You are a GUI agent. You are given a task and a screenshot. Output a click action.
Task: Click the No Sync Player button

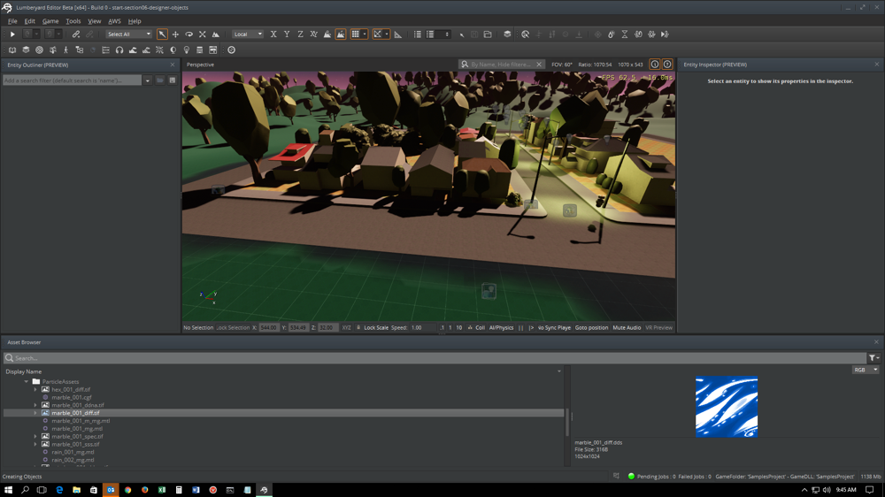pyautogui.click(x=554, y=328)
